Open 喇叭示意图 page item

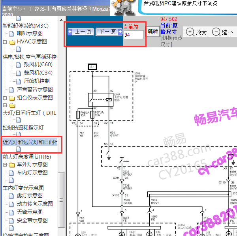[30, 33]
